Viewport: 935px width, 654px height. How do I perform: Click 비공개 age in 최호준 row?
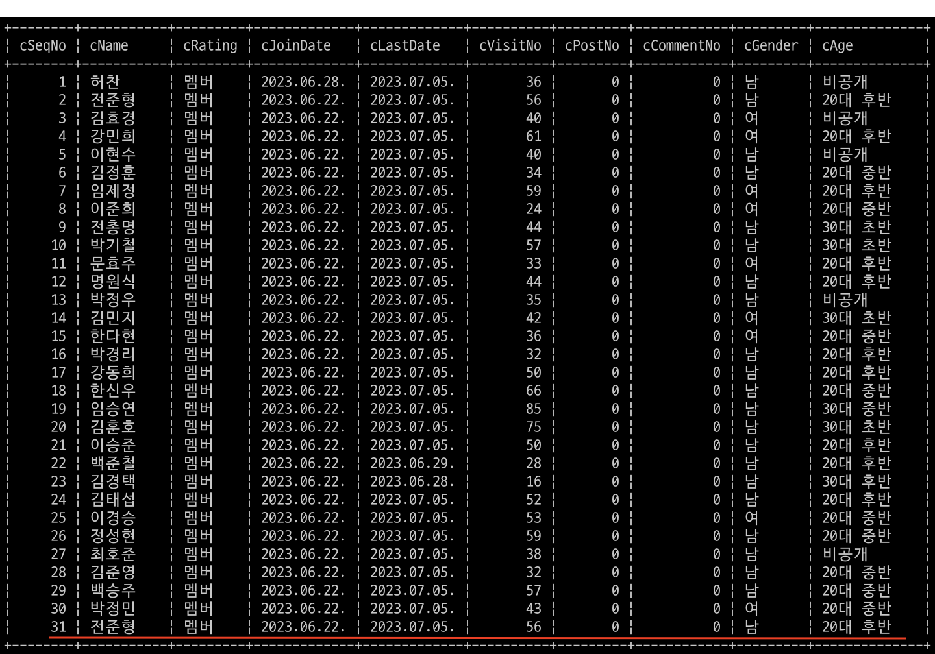click(845, 554)
